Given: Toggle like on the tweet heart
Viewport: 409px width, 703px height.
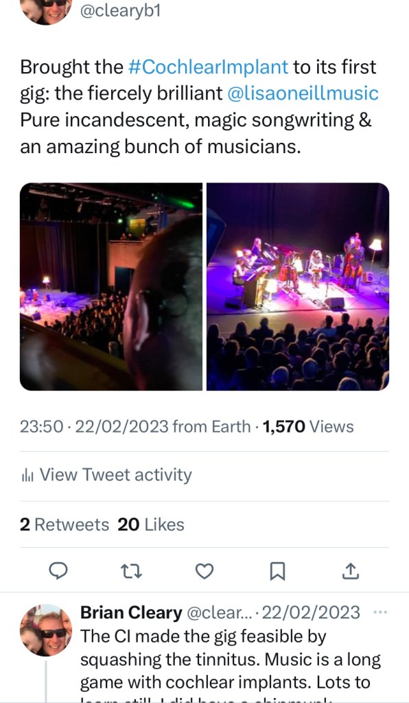Looking at the screenshot, I should (204, 571).
